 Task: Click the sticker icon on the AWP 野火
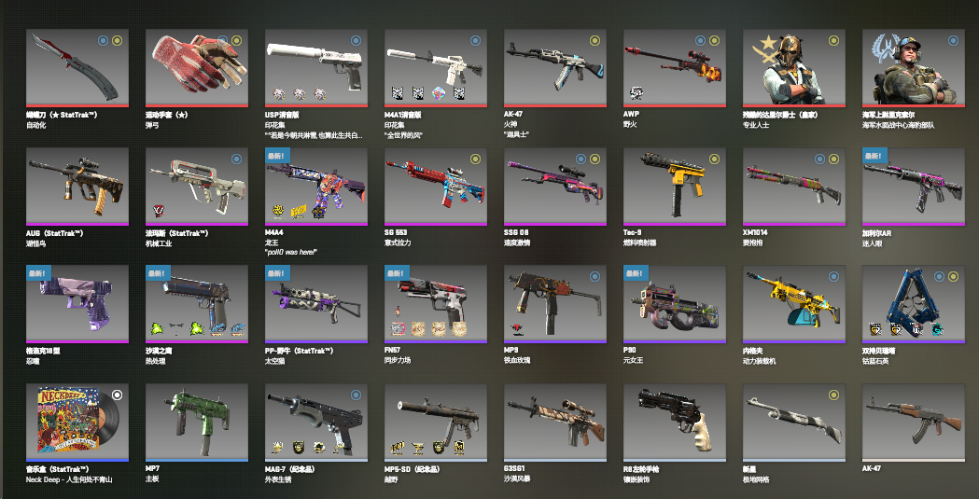pyautogui.click(x=636, y=93)
